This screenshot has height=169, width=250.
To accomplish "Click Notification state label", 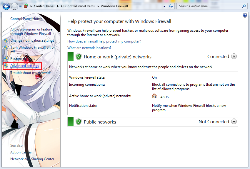I will point(83,106).
